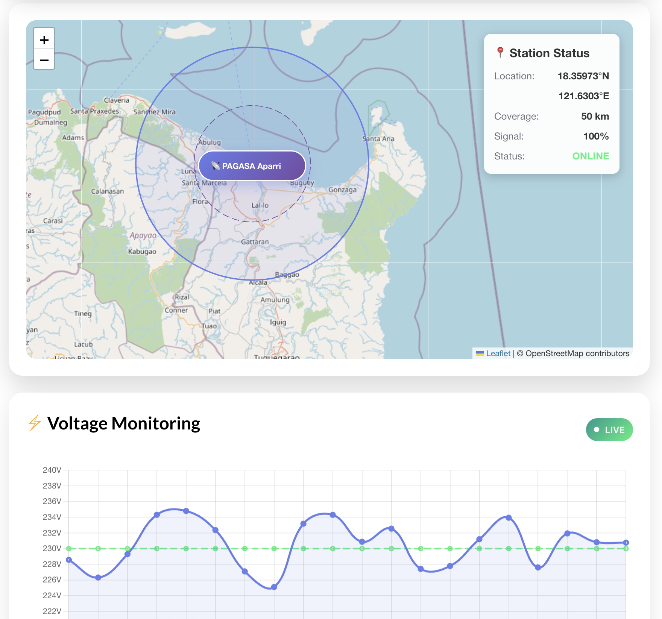The width and height of the screenshot is (662, 619).
Task: Click the 50 km coverage value
Action: pos(595,116)
